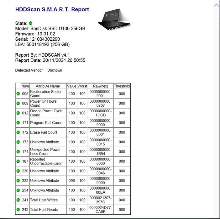Click Reported Uncorrectable Error name cell
This screenshot has height=219, width=220.
(48, 161)
